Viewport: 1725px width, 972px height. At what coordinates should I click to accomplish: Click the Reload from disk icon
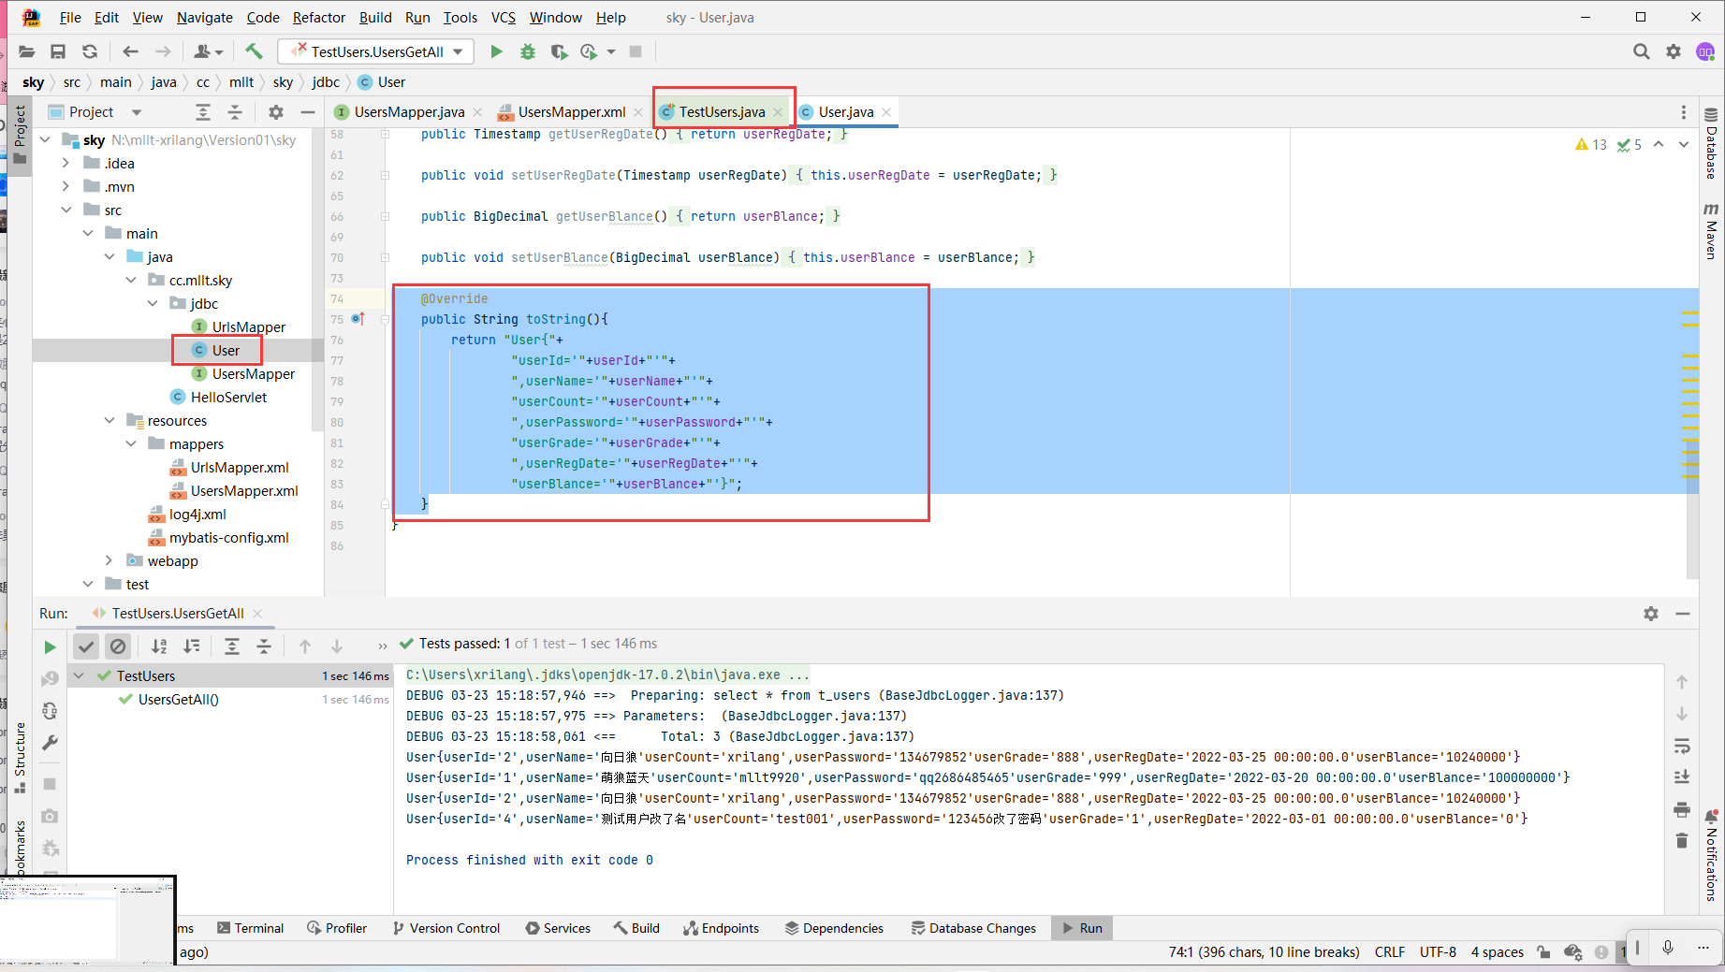[90, 51]
